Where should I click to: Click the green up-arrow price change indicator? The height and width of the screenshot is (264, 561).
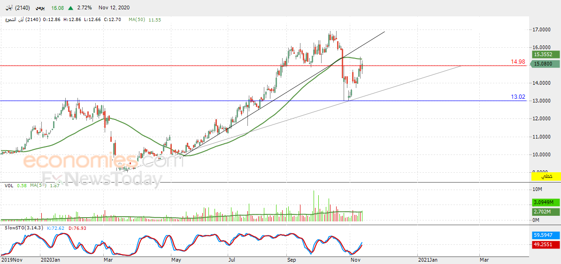(x=71, y=7)
